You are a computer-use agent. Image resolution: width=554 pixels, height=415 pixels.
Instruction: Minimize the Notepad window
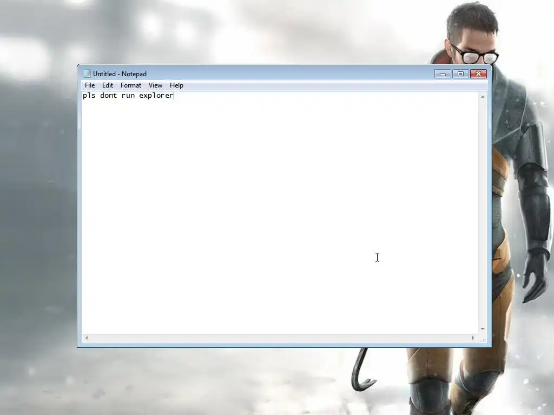tap(443, 73)
